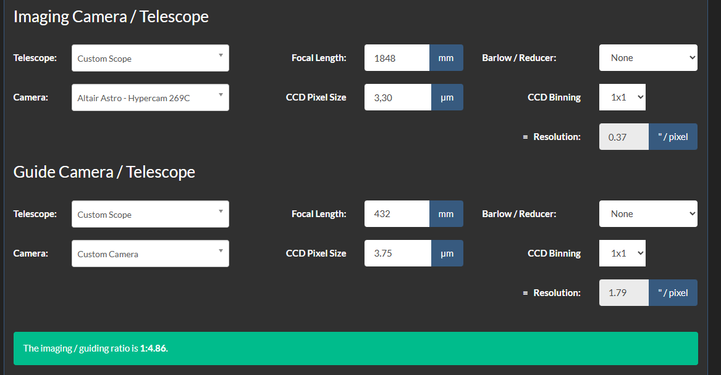Expand the guide camera CCD Binning dropdown
The width and height of the screenshot is (721, 375).
[x=622, y=253]
